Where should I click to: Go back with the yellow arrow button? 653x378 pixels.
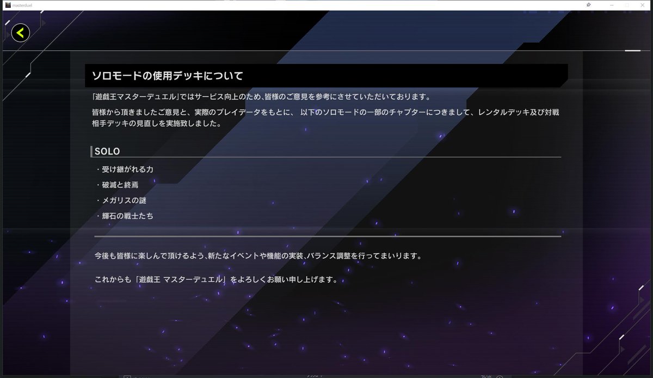21,33
